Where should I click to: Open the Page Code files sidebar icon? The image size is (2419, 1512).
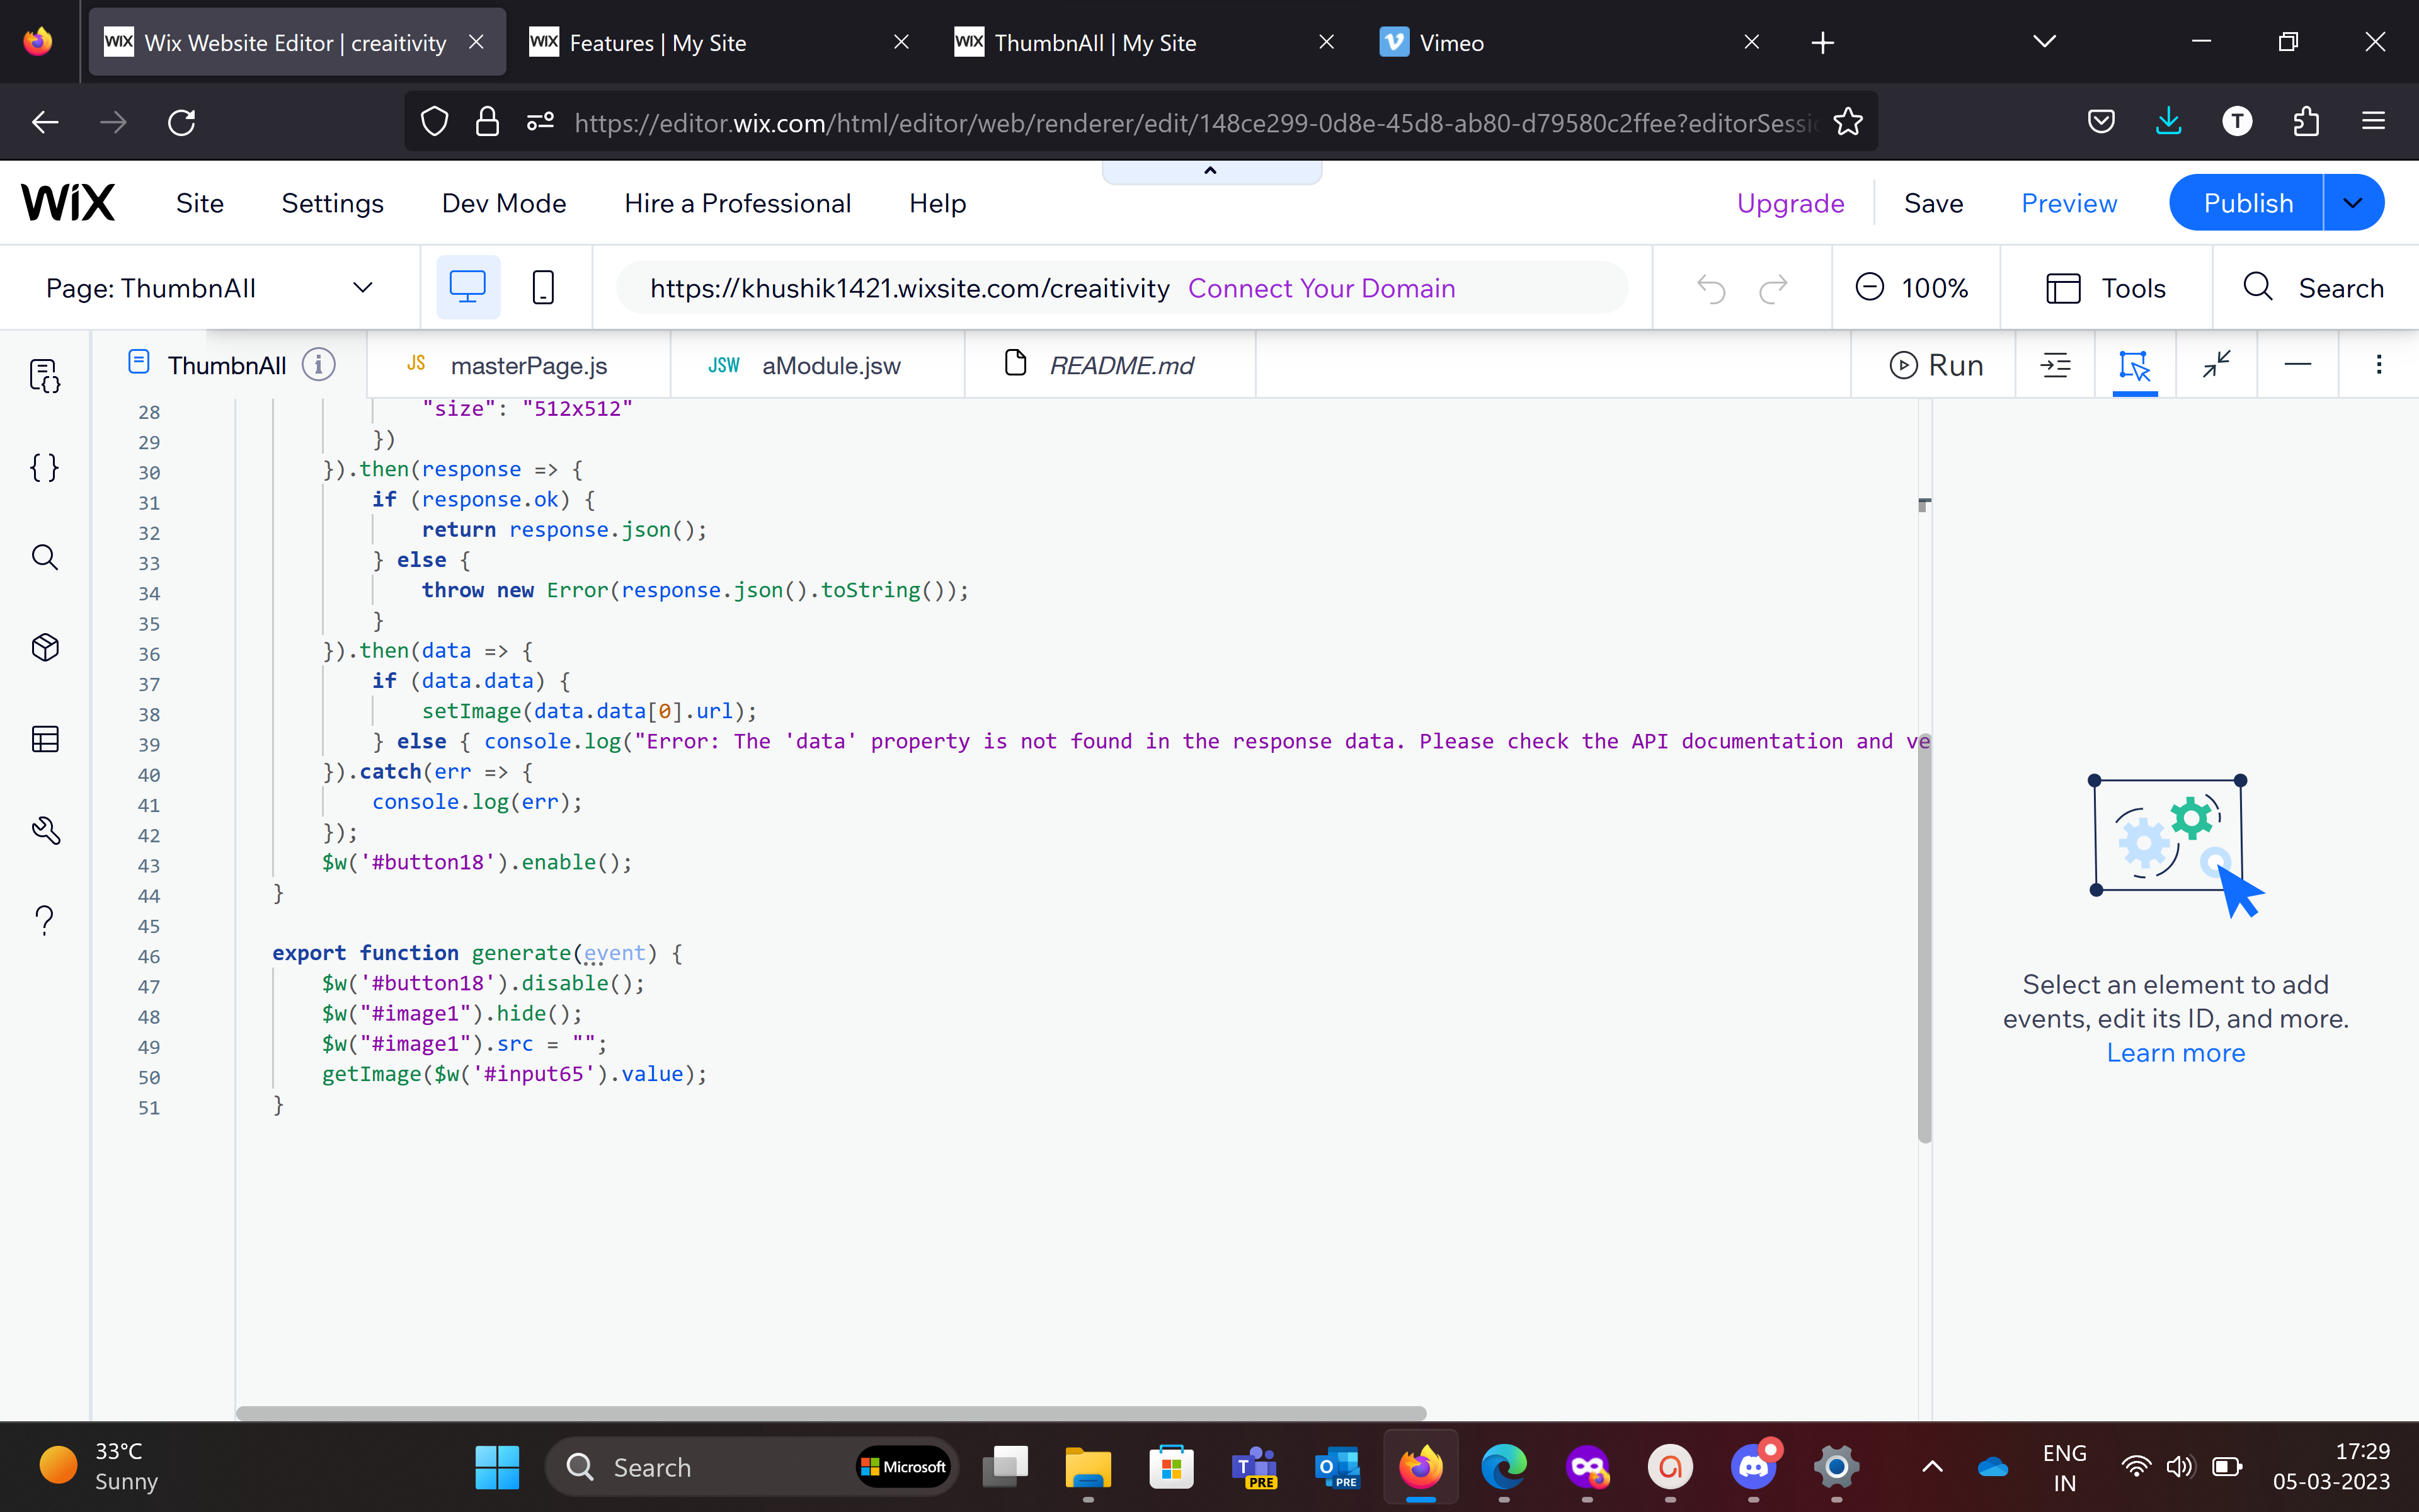coord(45,376)
